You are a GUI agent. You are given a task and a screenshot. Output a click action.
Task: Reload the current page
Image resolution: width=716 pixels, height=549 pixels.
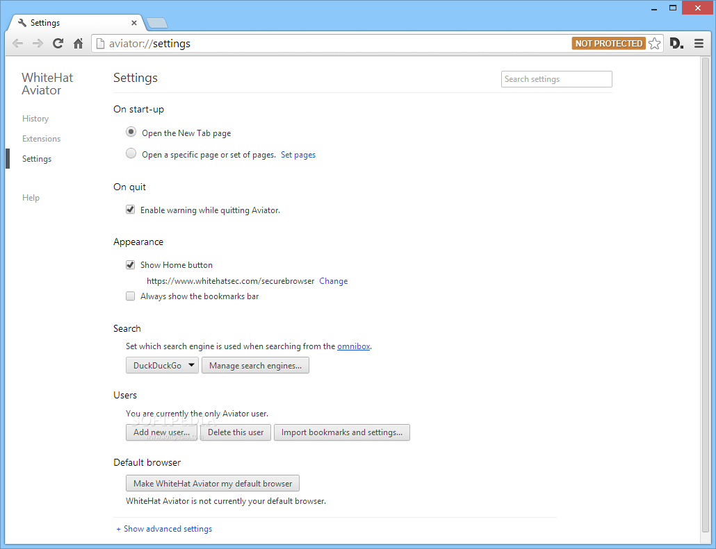58,43
